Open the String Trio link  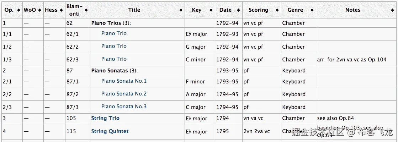click(x=105, y=118)
